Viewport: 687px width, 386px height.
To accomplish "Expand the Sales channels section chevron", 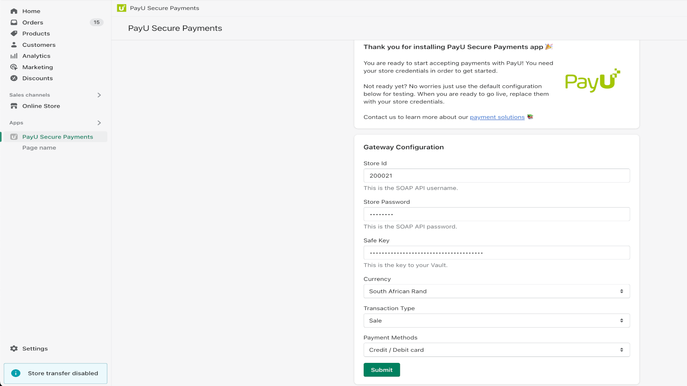I will click(x=99, y=95).
